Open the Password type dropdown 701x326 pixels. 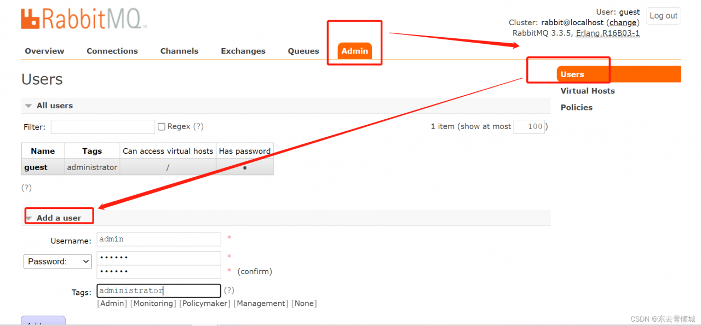pyautogui.click(x=58, y=261)
